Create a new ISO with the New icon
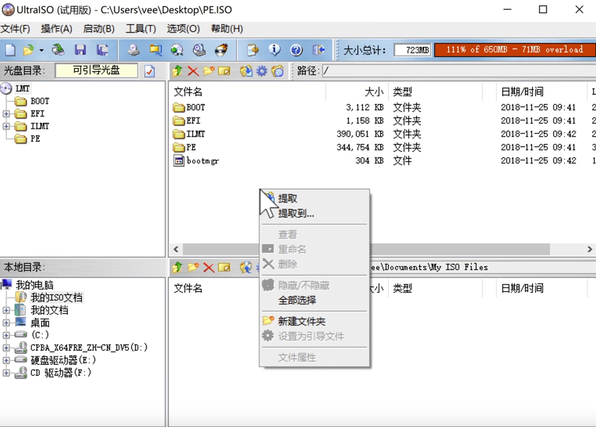The image size is (596, 427). (11, 49)
